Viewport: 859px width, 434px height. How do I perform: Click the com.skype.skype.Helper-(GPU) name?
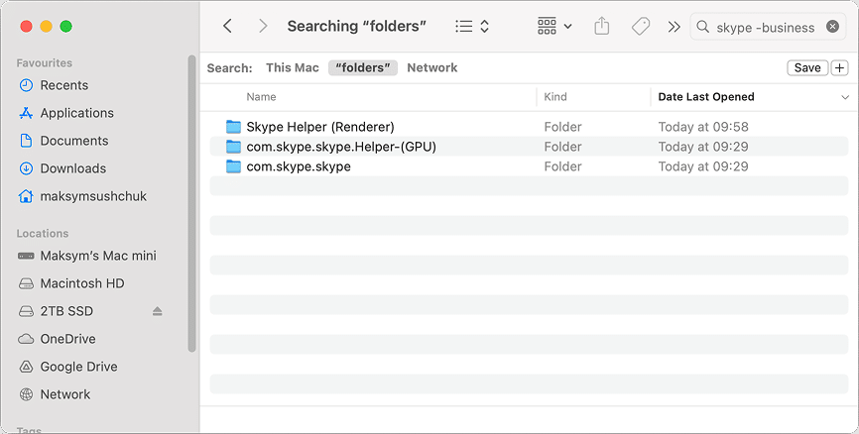tap(341, 147)
